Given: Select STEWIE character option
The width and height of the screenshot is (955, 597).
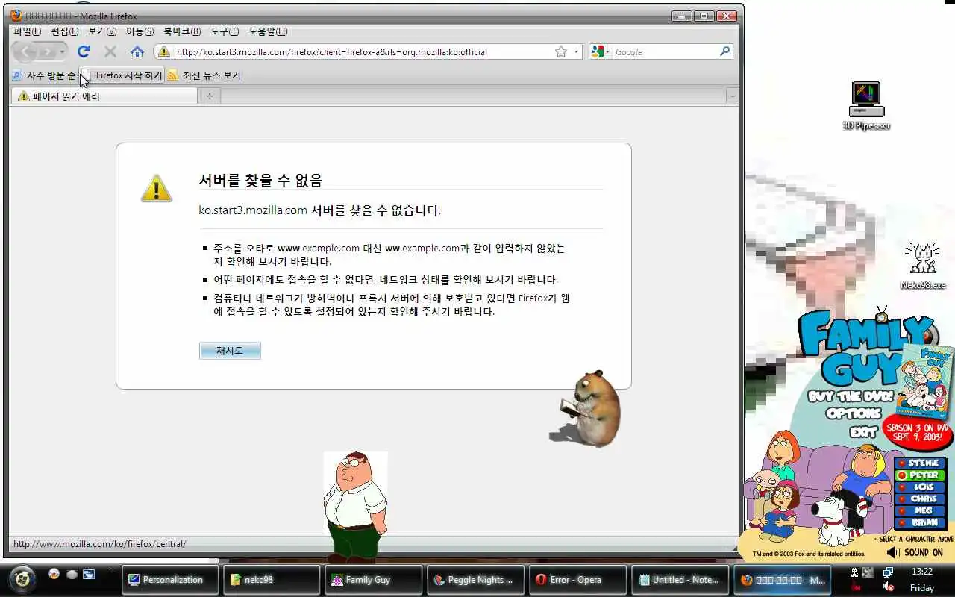Looking at the screenshot, I should point(920,463).
